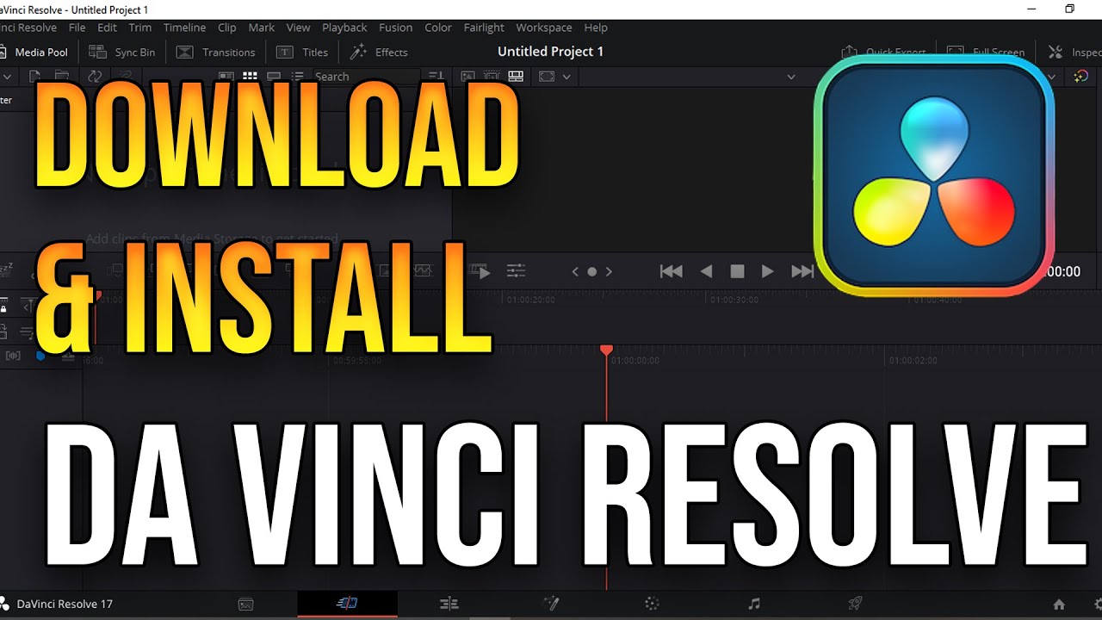Open the Fairlight page
The image size is (1102, 620).
point(754,604)
